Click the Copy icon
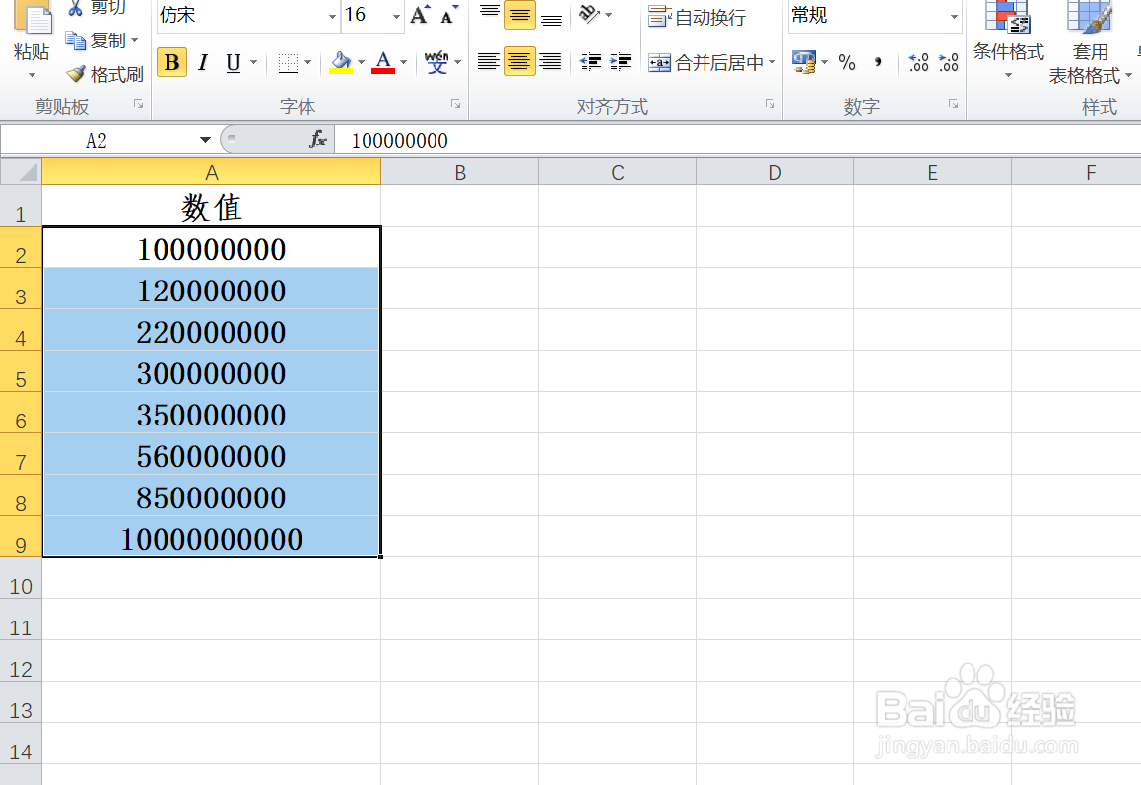The height and width of the screenshot is (785, 1141). pyautogui.click(x=76, y=40)
